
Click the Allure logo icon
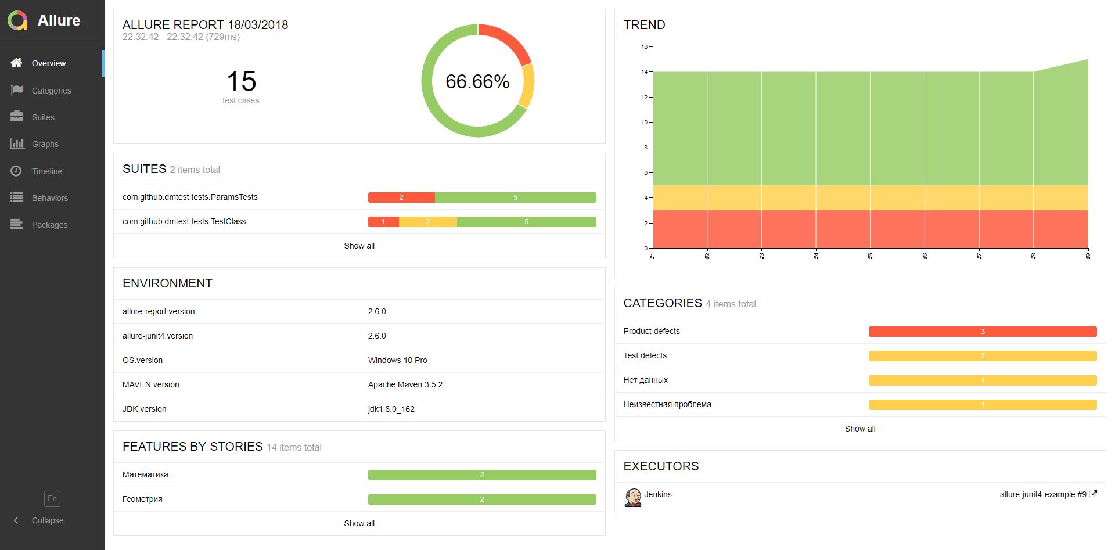click(x=17, y=20)
